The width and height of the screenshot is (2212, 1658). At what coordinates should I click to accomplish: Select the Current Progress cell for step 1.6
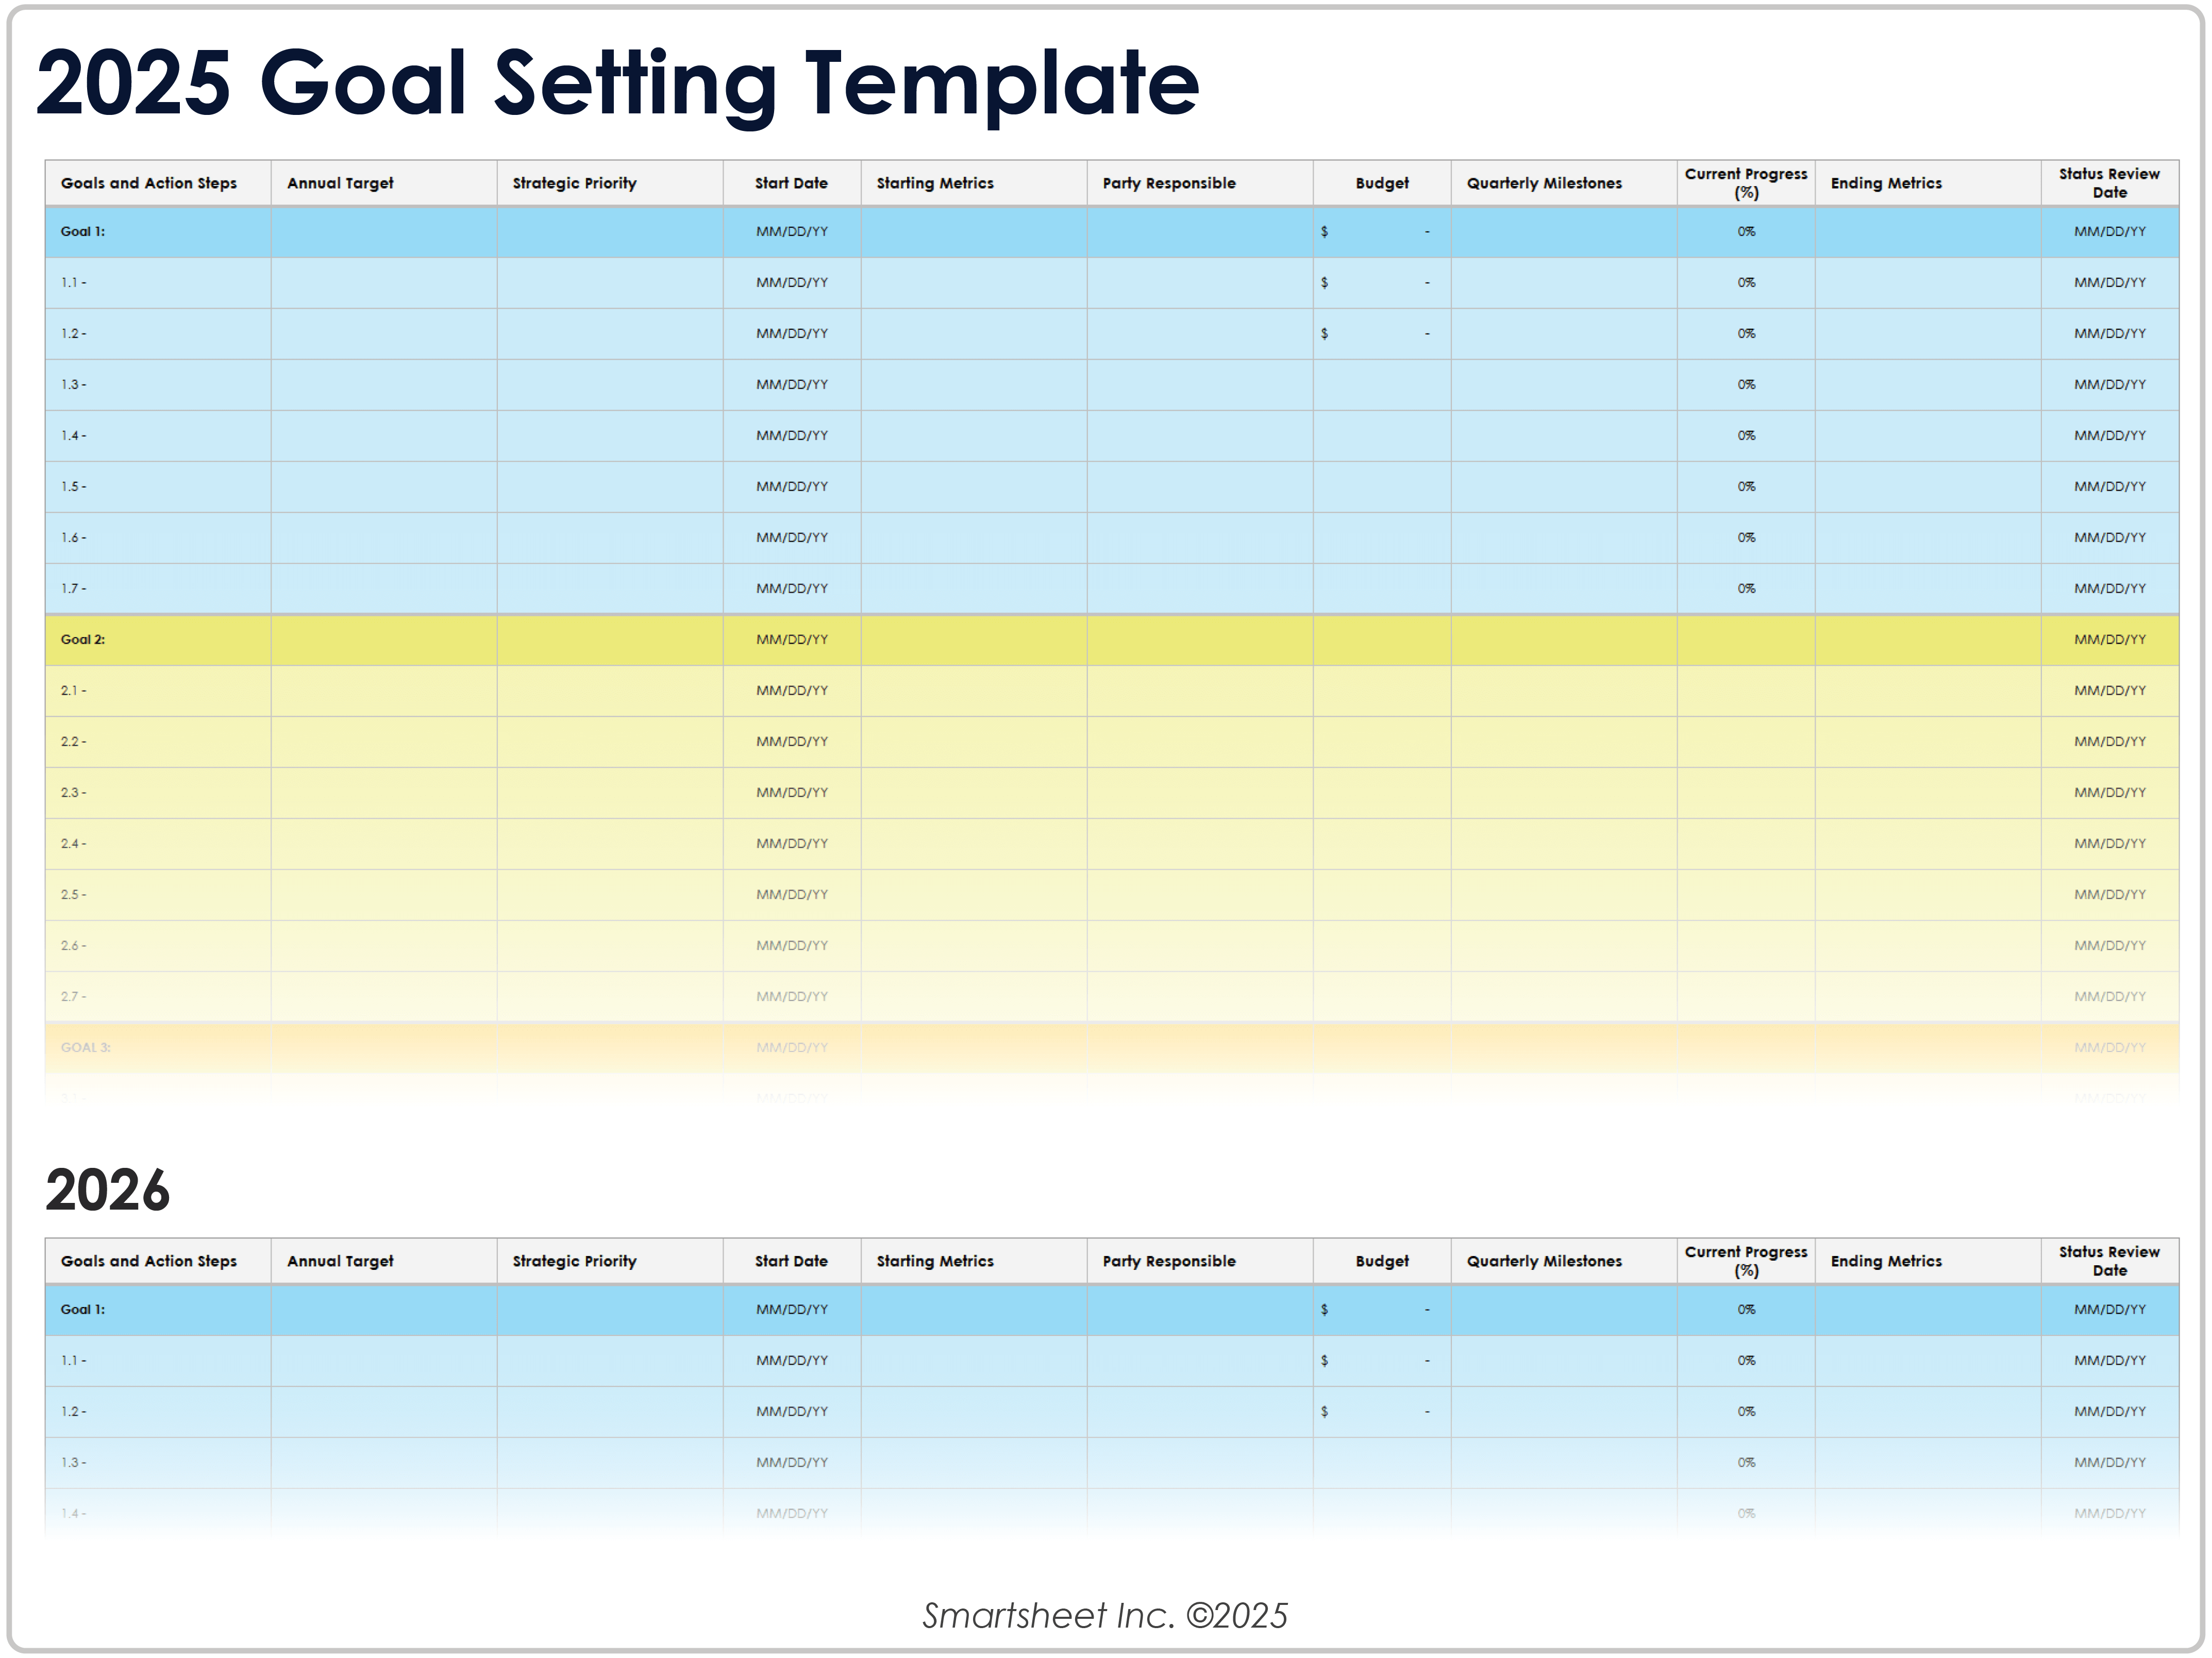pyautogui.click(x=1745, y=538)
